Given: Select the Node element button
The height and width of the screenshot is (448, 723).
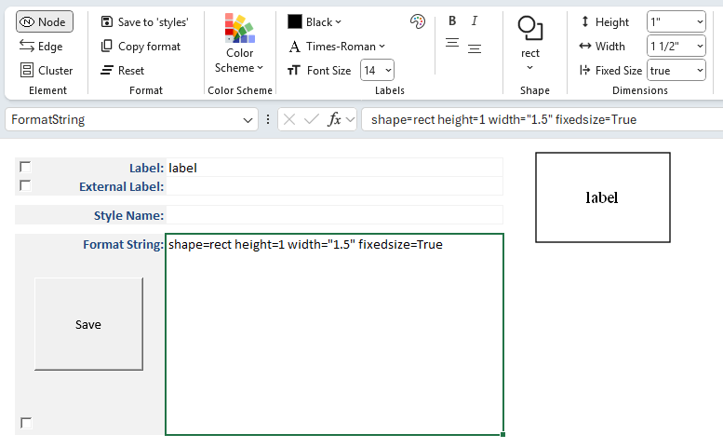Looking at the screenshot, I should tap(44, 21).
